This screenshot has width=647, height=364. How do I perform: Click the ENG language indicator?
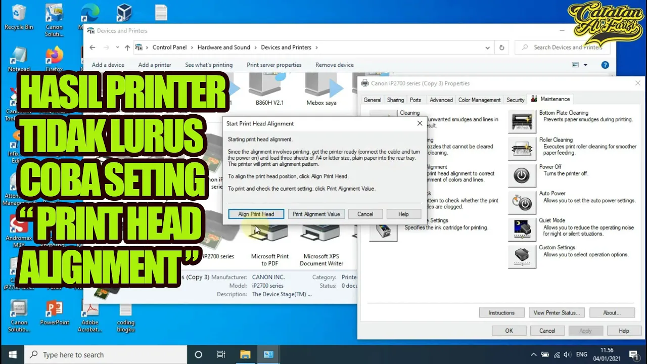pyautogui.click(x=581, y=355)
